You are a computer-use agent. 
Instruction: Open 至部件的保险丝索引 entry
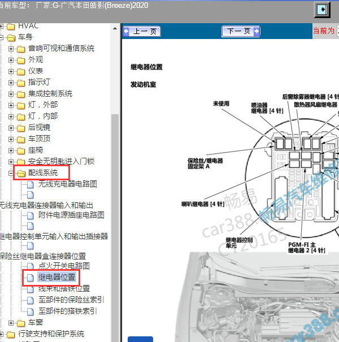[x=71, y=300]
